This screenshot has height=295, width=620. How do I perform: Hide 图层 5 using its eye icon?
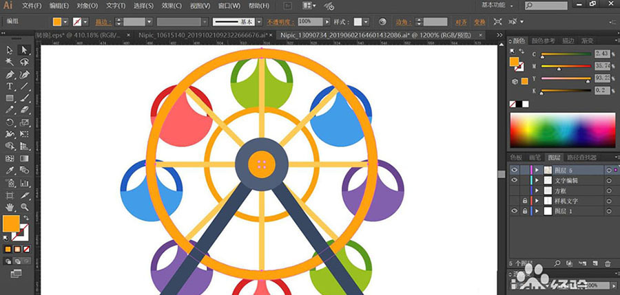point(514,170)
